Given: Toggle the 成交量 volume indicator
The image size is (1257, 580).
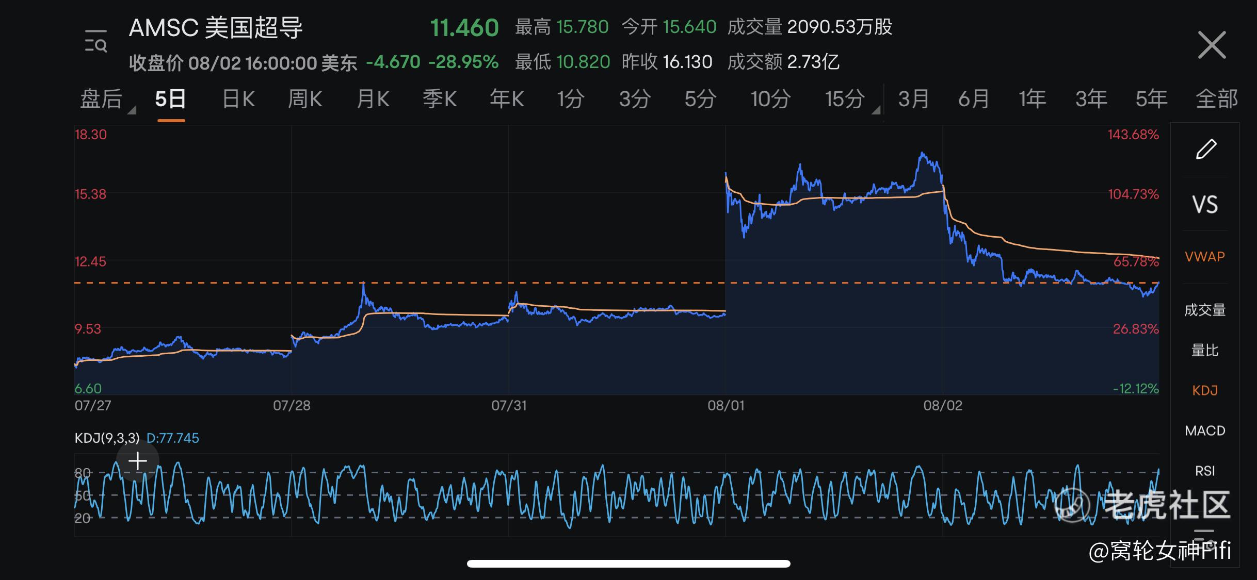Looking at the screenshot, I should (x=1205, y=310).
